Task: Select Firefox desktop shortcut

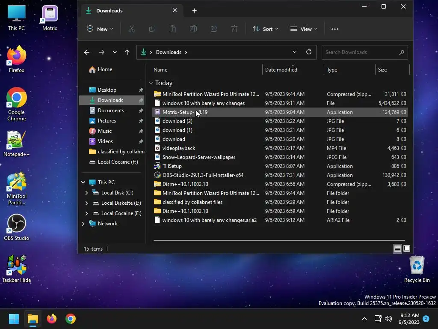Action: pos(17,59)
